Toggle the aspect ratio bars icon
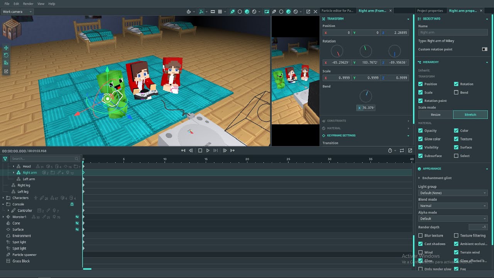The width and height of the screenshot is (494, 278). 213,12
